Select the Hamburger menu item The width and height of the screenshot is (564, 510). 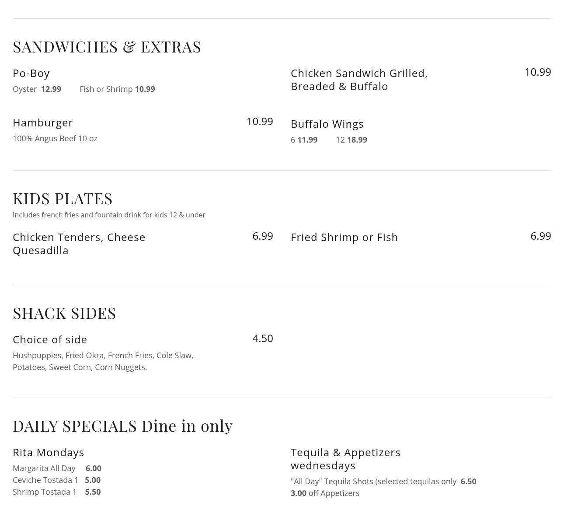(43, 122)
